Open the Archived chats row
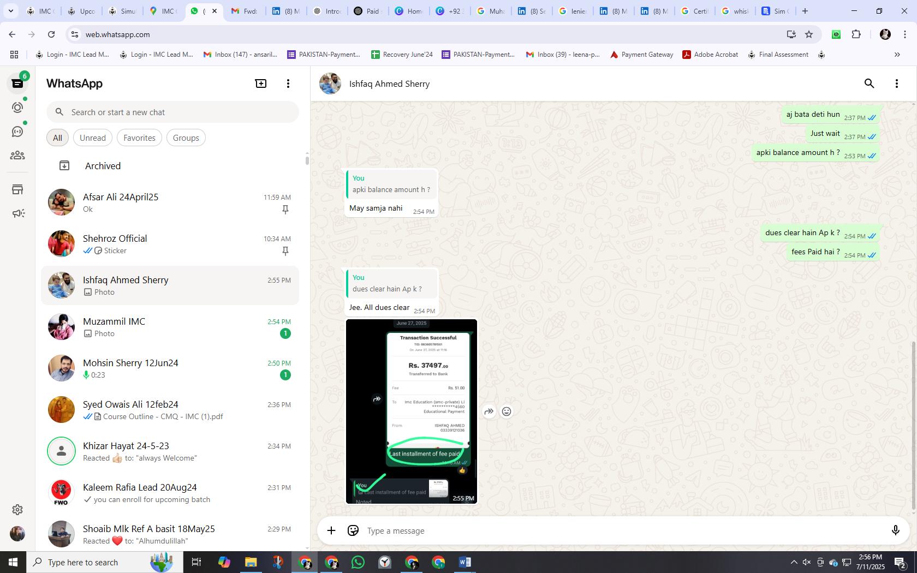Image resolution: width=917 pixels, height=573 pixels. [170, 166]
